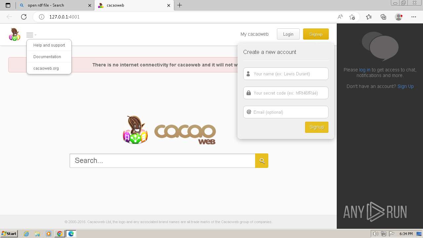Click the large cacaoweb center logo
Screen dimensions: 423x238
tap(169, 130)
